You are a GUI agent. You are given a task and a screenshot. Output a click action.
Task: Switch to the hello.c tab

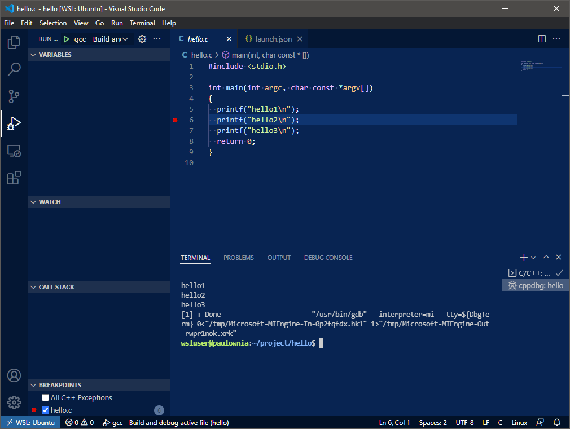pos(204,39)
